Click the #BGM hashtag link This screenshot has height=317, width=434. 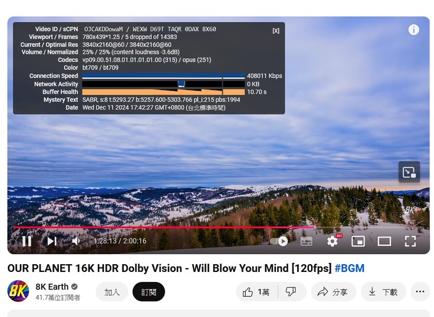point(349,268)
